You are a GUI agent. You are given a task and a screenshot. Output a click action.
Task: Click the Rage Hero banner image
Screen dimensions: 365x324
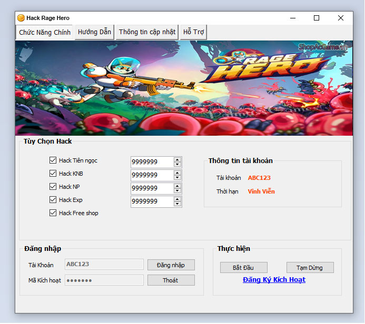click(x=184, y=88)
